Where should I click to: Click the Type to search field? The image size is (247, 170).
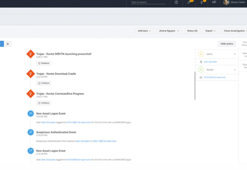pos(148,3)
